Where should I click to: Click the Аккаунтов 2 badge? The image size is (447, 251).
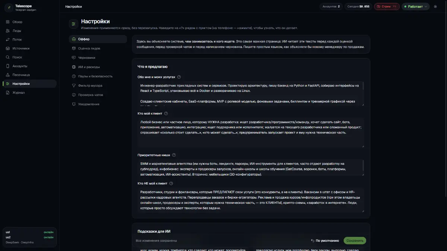(331, 7)
